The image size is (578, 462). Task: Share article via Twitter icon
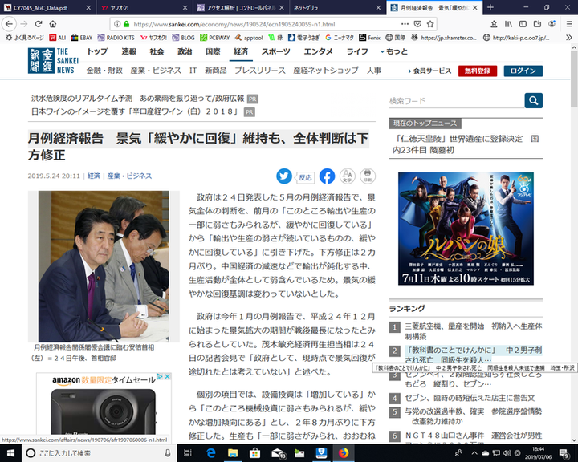coord(284,176)
